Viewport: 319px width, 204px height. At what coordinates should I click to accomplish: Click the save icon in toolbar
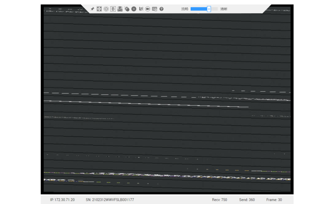141,9
